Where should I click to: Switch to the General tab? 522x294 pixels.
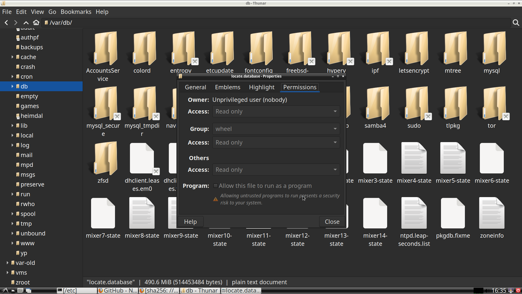click(195, 87)
